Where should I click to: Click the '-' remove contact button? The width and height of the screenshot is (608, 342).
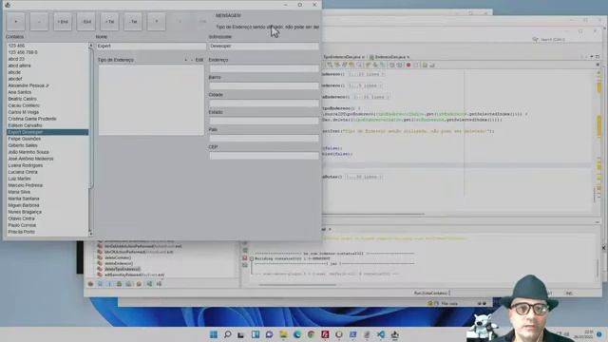[x=39, y=22]
